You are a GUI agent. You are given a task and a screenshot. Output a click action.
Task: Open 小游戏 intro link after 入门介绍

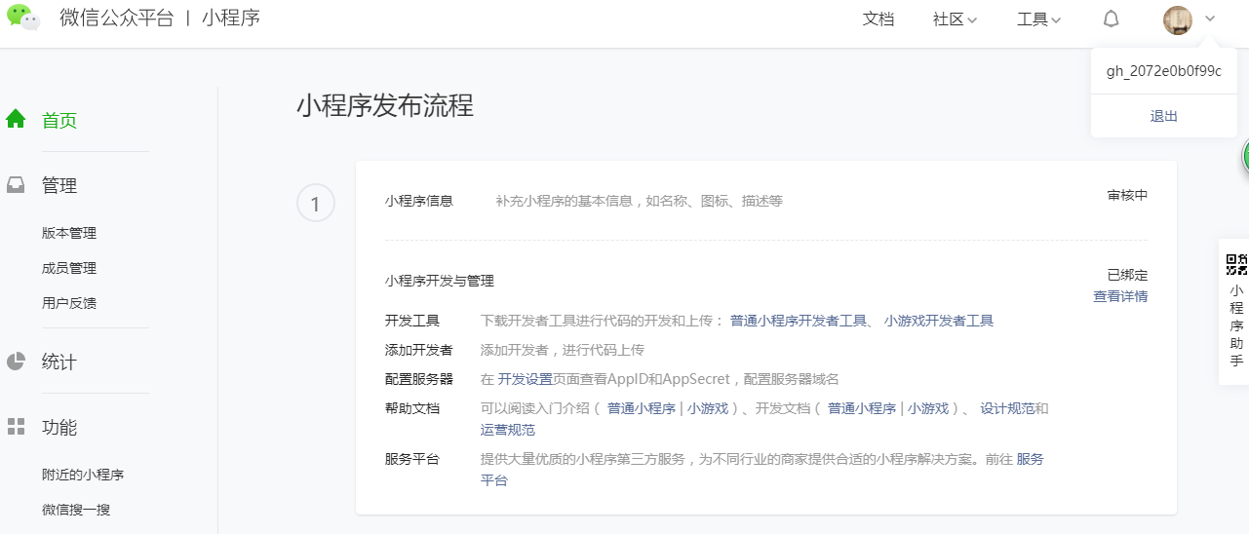click(x=708, y=408)
